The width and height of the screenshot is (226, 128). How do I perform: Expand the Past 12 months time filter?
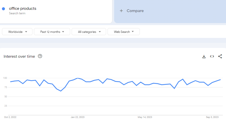point(52,32)
